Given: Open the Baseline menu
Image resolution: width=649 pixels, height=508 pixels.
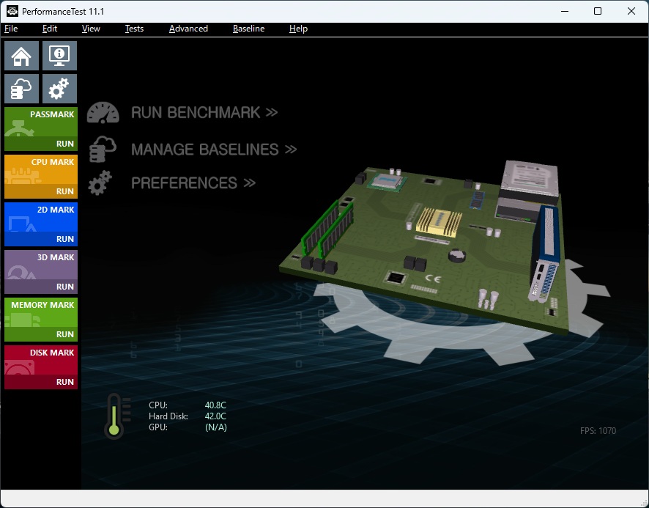Looking at the screenshot, I should coord(249,29).
